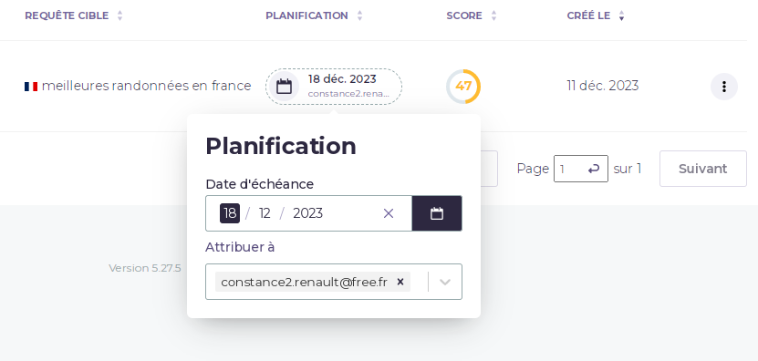Viewport: 758px width, 361px height.
Task: Sort by Score column arrows
Action: coord(493,15)
